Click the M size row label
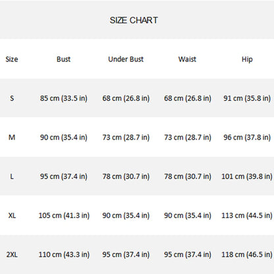The image size is (274, 274). [12, 138]
